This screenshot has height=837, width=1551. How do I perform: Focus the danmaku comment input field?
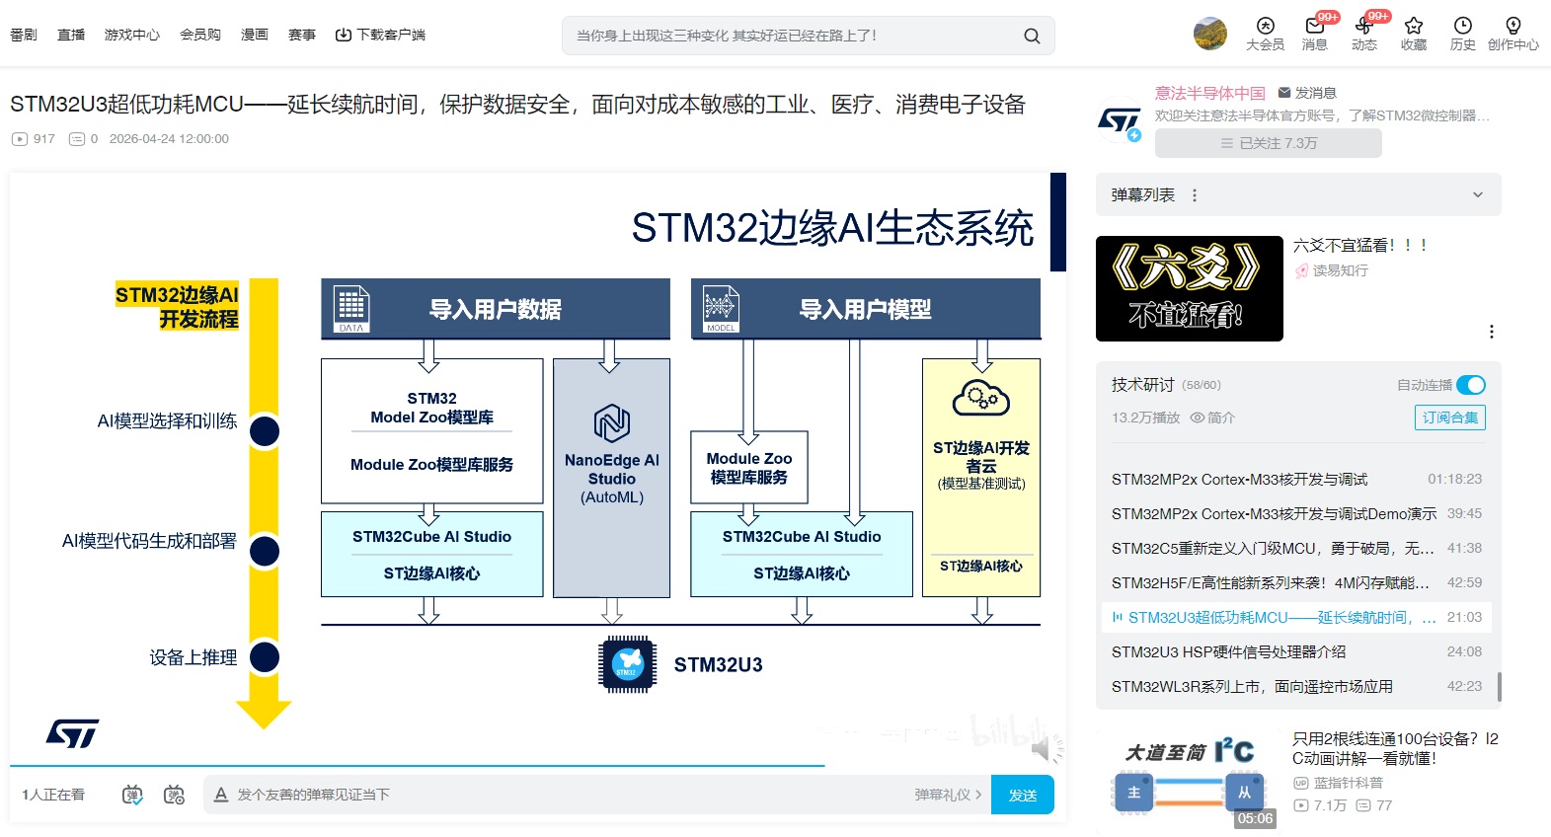point(569,795)
